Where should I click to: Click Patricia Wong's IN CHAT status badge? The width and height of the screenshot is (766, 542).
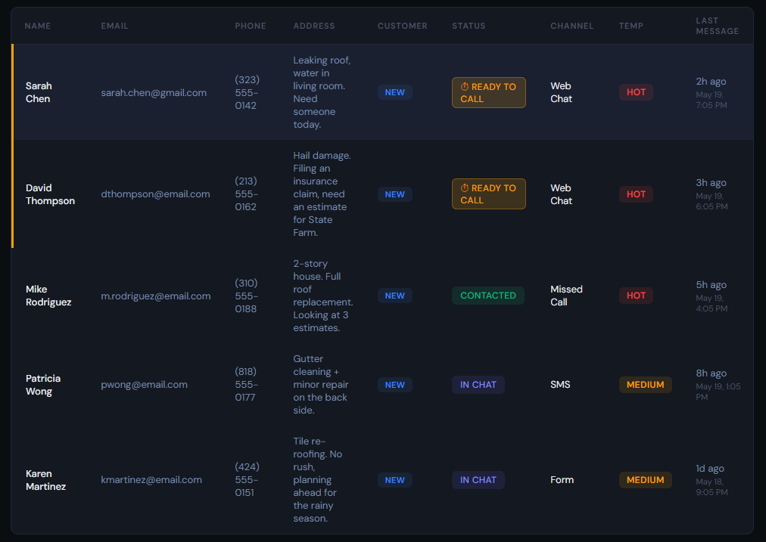(478, 385)
